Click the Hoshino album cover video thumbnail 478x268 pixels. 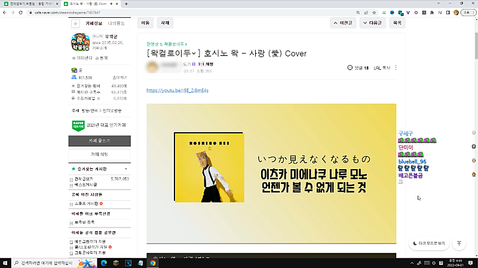point(209,167)
